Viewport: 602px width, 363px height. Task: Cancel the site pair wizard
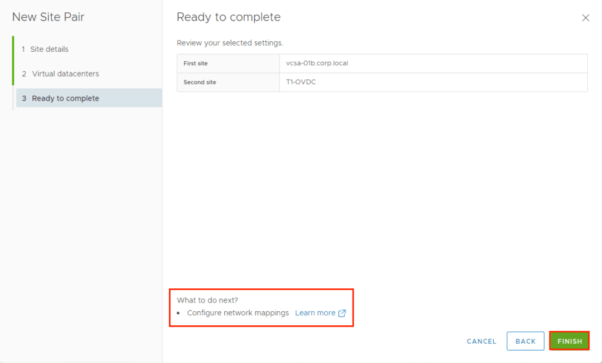481,341
